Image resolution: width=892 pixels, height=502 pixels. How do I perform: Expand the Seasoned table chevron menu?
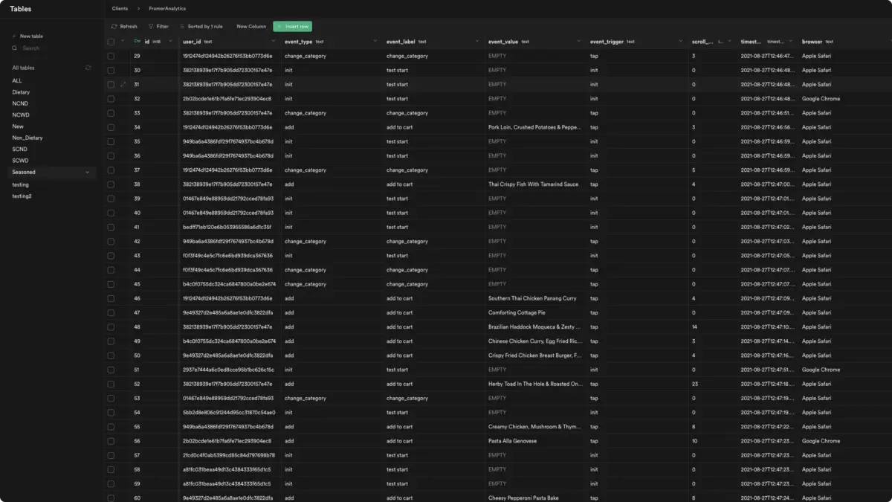88,172
